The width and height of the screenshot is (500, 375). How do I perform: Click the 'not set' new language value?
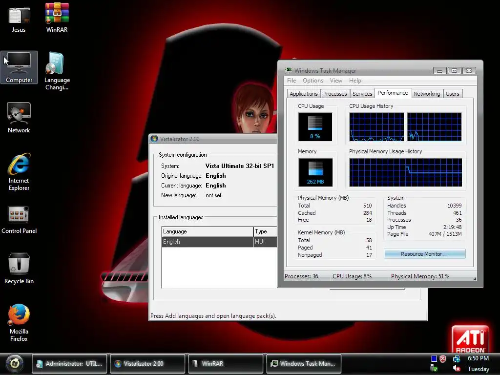(x=213, y=195)
